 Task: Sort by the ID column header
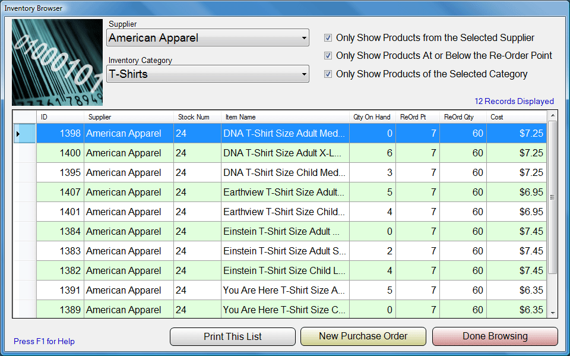(59, 117)
